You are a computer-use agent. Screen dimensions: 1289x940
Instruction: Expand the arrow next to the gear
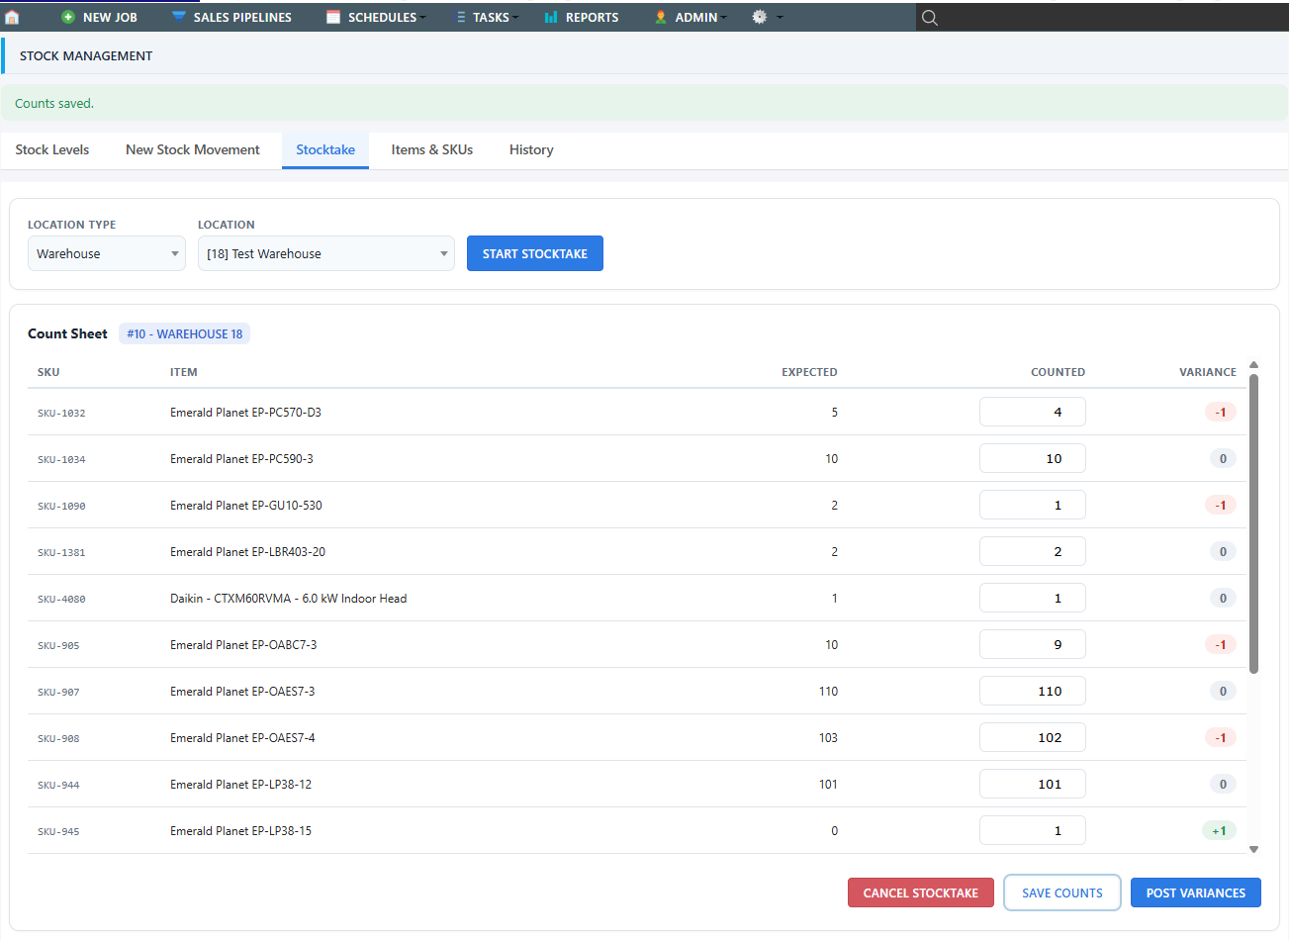pos(780,17)
